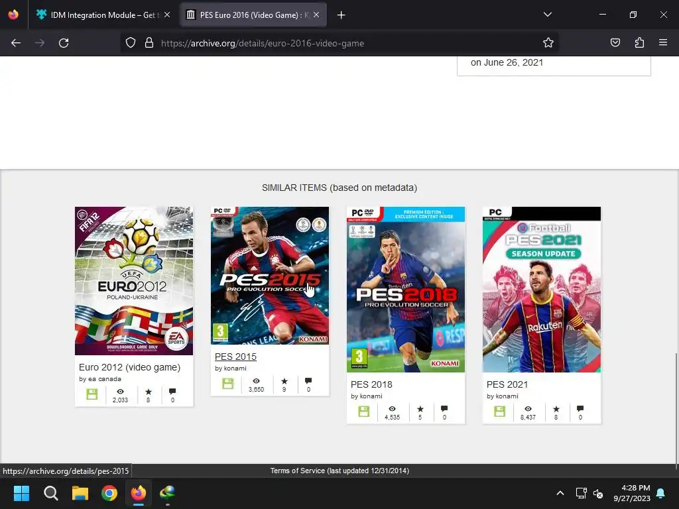
Task: Open the notifications bell icon
Action: tap(661, 493)
